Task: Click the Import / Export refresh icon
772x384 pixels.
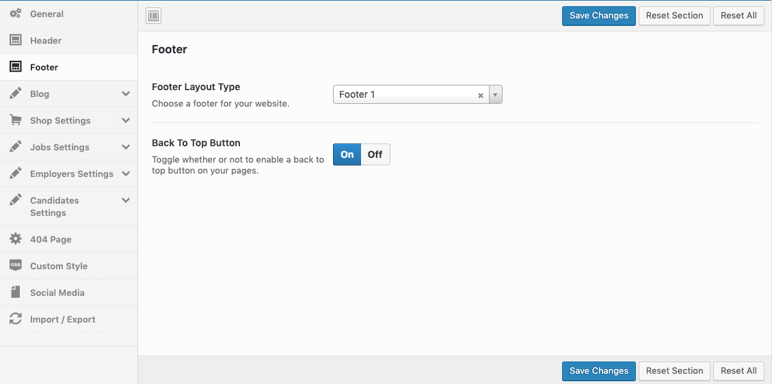Action: click(x=15, y=319)
